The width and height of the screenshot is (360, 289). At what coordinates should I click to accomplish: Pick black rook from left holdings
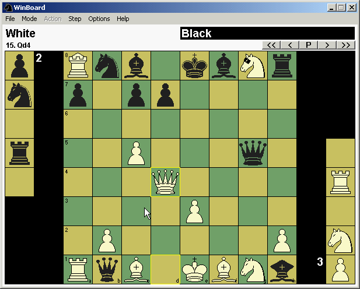pyautogui.click(x=19, y=153)
